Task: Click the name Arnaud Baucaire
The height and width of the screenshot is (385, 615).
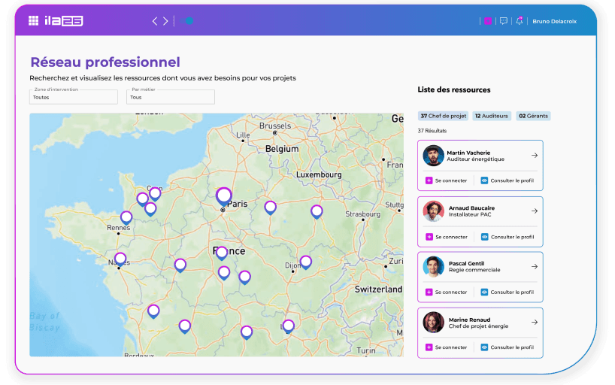Action: click(472, 208)
